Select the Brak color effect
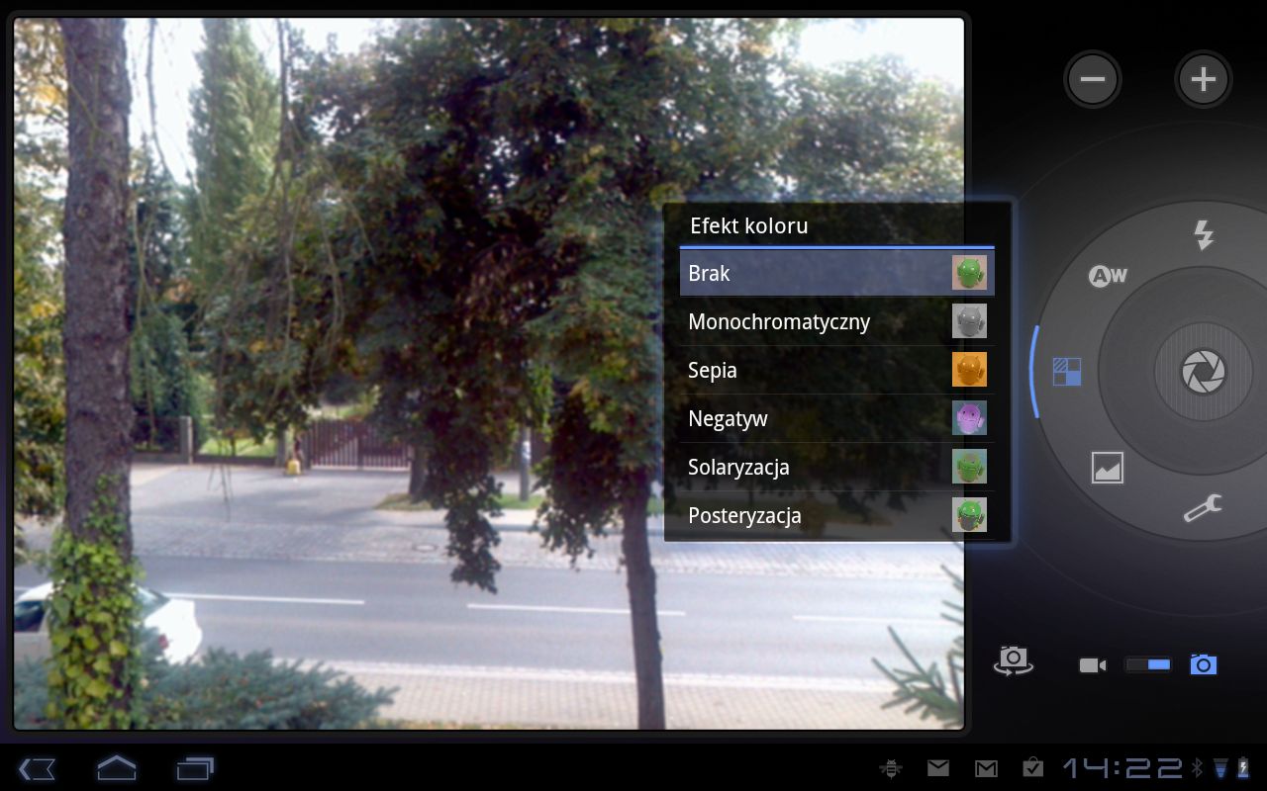 tap(836, 273)
